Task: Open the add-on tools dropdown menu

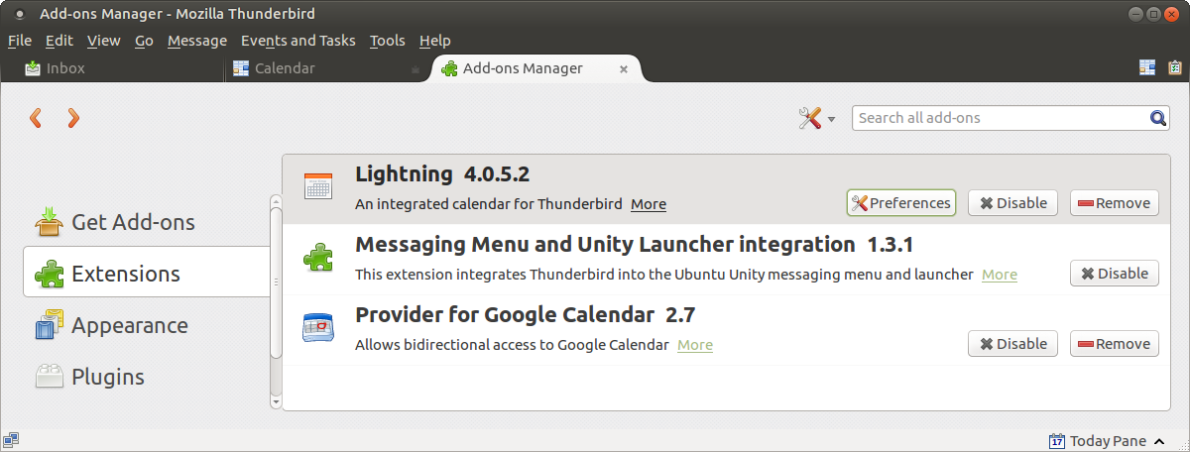Action: pyautogui.click(x=816, y=119)
